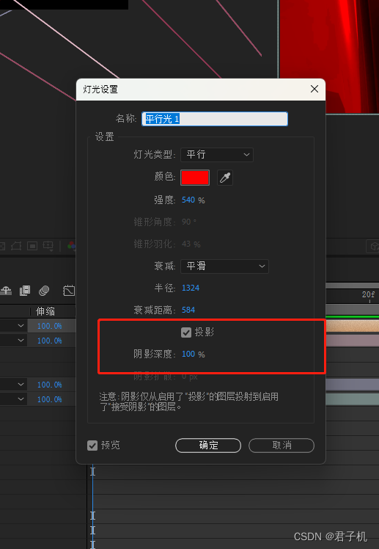Screen dimensions: 379x549
Task: Open the graph editor icon
Action: tap(69, 291)
